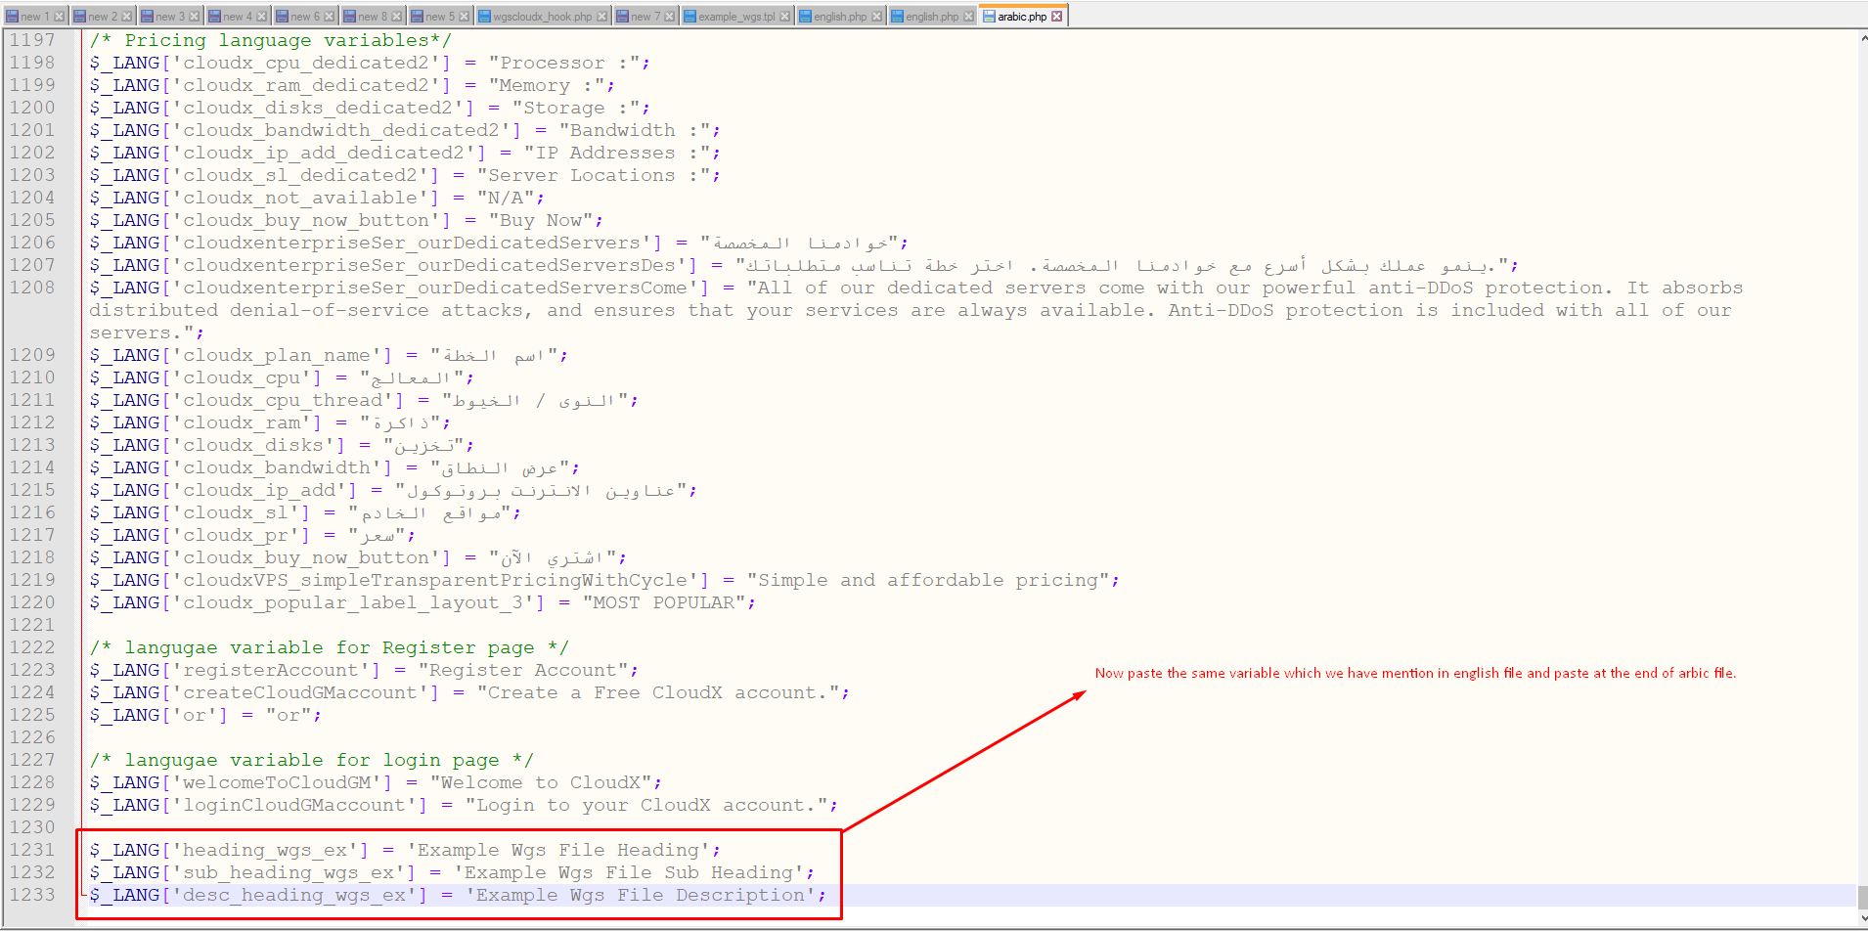Close the example_wgs.tpl tab
Image resolution: width=1868 pixels, height=931 pixels.
tap(784, 17)
